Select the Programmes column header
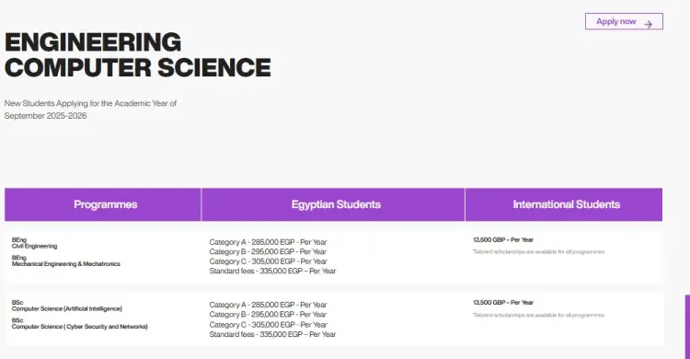690x359 pixels. click(103, 204)
